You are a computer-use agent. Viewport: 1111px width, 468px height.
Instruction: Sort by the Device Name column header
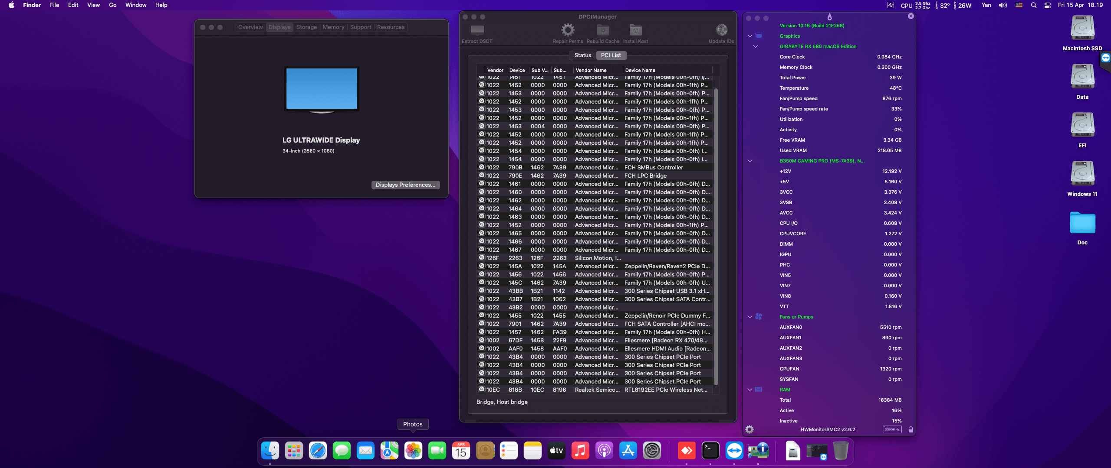tap(667, 70)
